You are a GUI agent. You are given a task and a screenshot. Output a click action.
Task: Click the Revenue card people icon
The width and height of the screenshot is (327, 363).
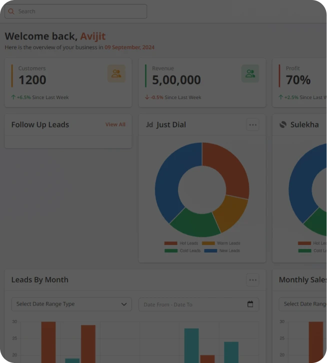pos(250,73)
